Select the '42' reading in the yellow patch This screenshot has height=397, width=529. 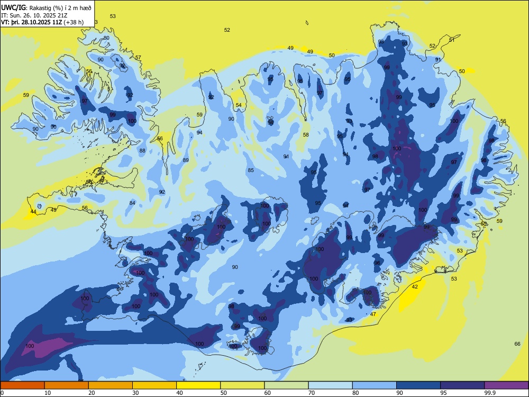[415, 286]
